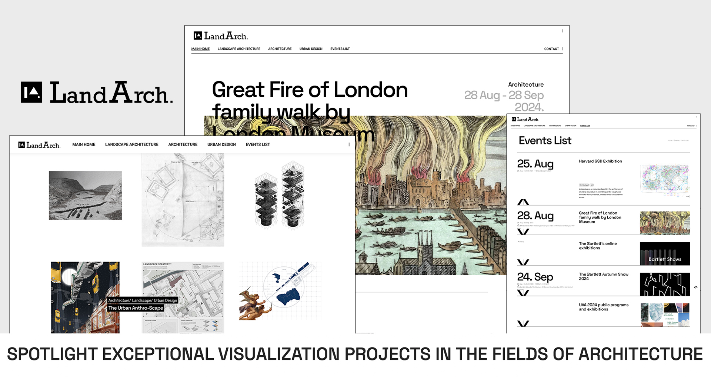
Task: Select MAIN HOME in the portfolio window menu
Action: [x=84, y=144]
